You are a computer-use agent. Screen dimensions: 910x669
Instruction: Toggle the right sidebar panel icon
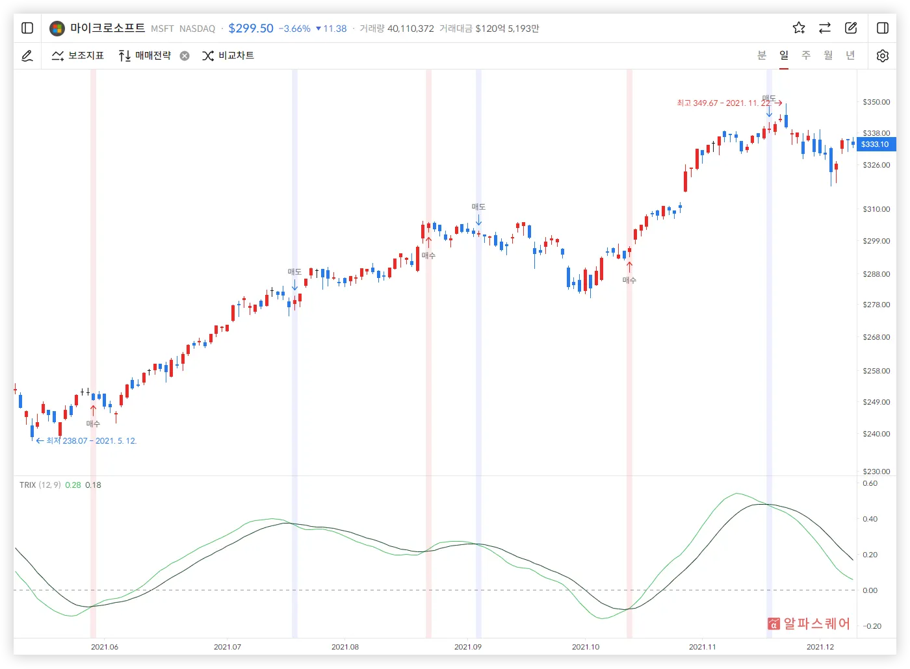point(883,28)
